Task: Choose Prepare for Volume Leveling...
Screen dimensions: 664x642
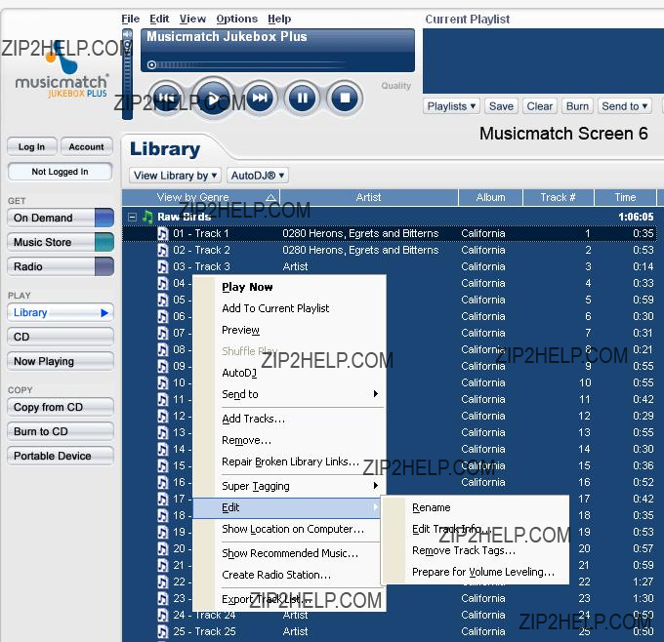Action: pos(476,572)
